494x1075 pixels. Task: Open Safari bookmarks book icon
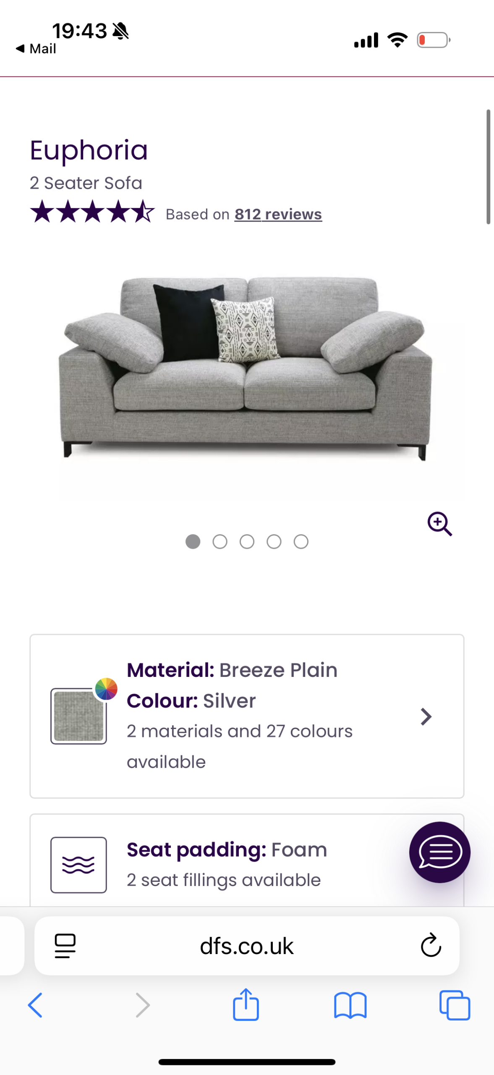[350, 1006]
